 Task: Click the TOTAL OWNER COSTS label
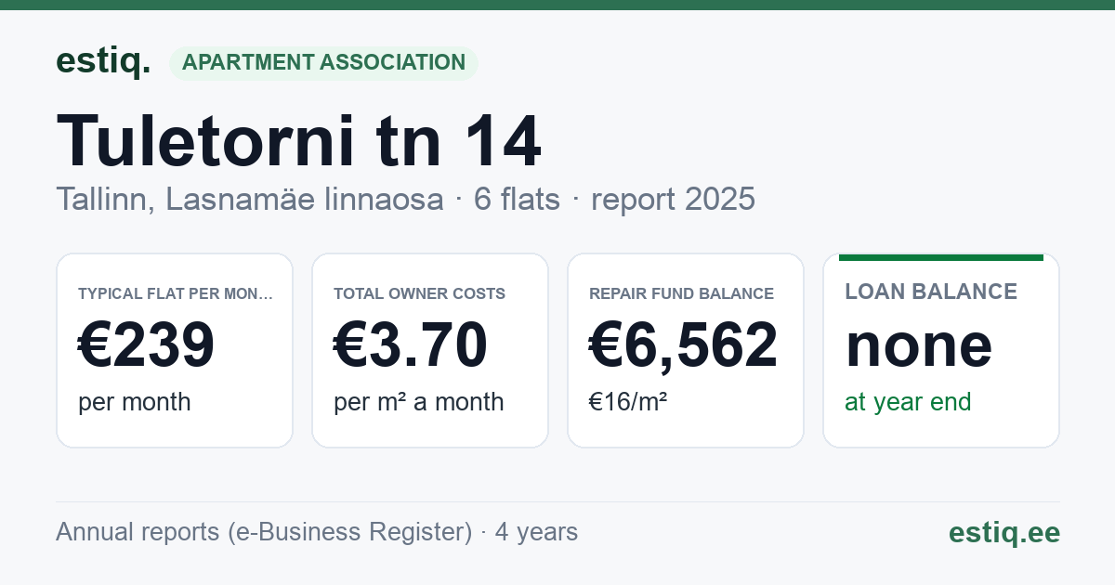tap(420, 293)
